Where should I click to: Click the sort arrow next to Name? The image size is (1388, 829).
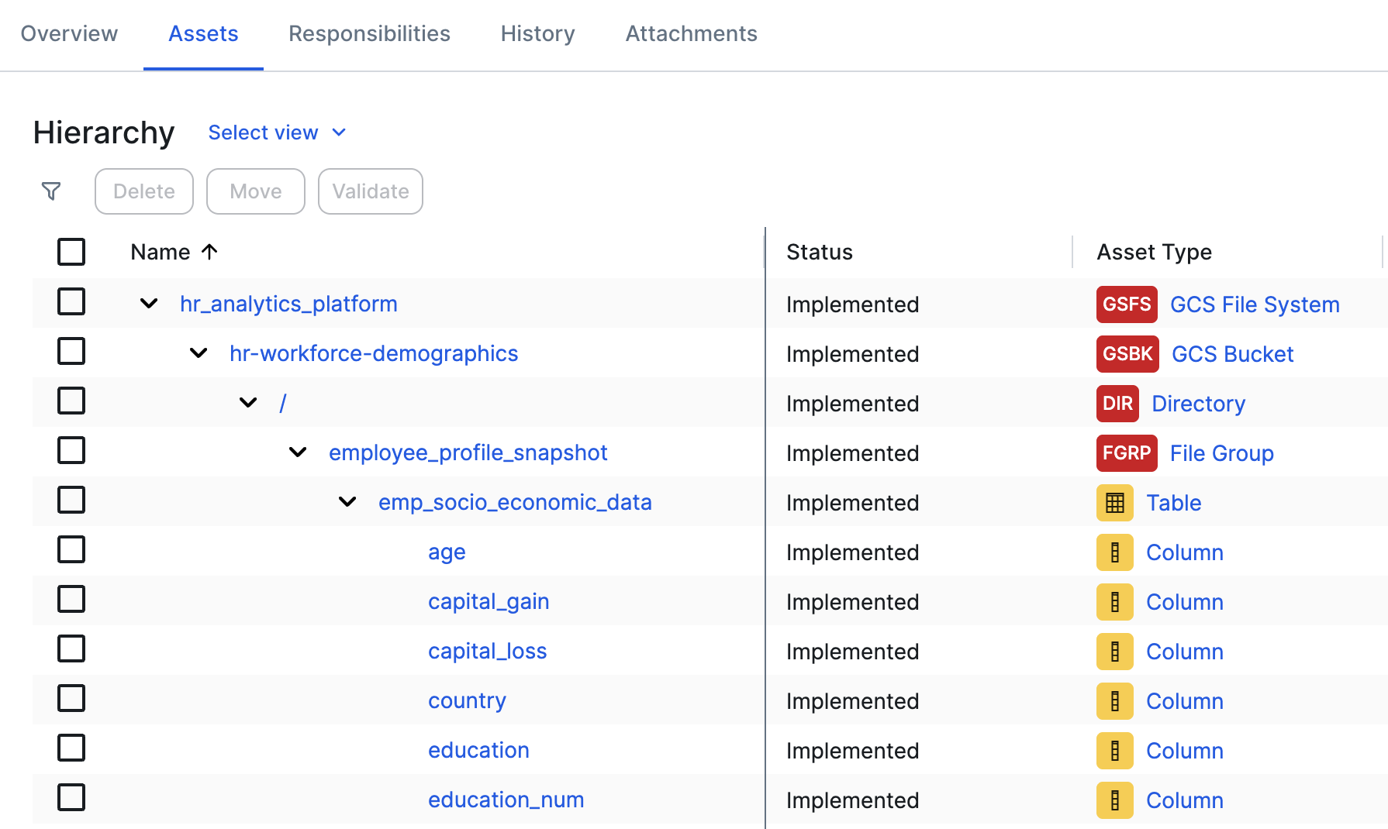209,252
